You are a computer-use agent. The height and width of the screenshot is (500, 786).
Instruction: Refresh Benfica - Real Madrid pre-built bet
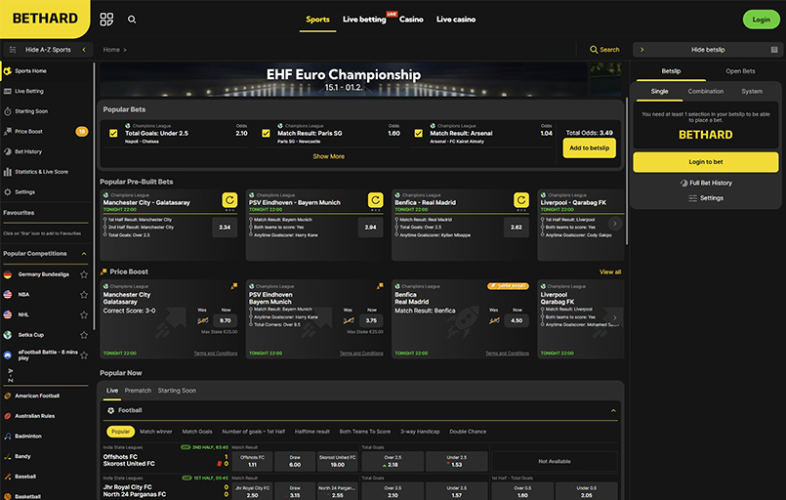pyautogui.click(x=521, y=200)
